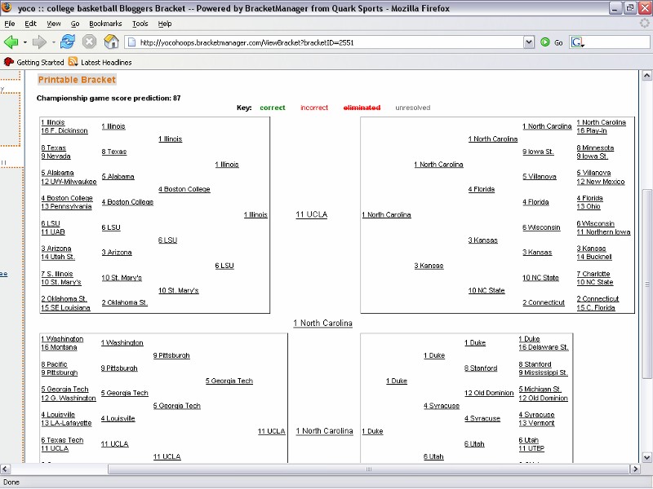Click 12 G. Washington team entry
Screen dimensions: 653x489
[x=69, y=398]
